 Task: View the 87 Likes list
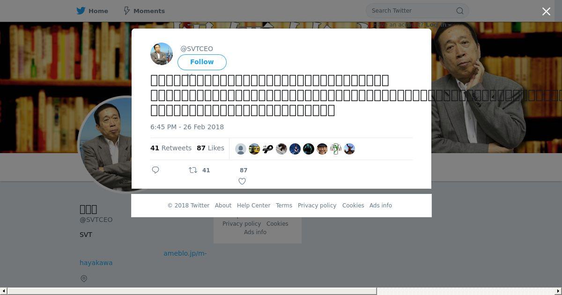pos(210,148)
